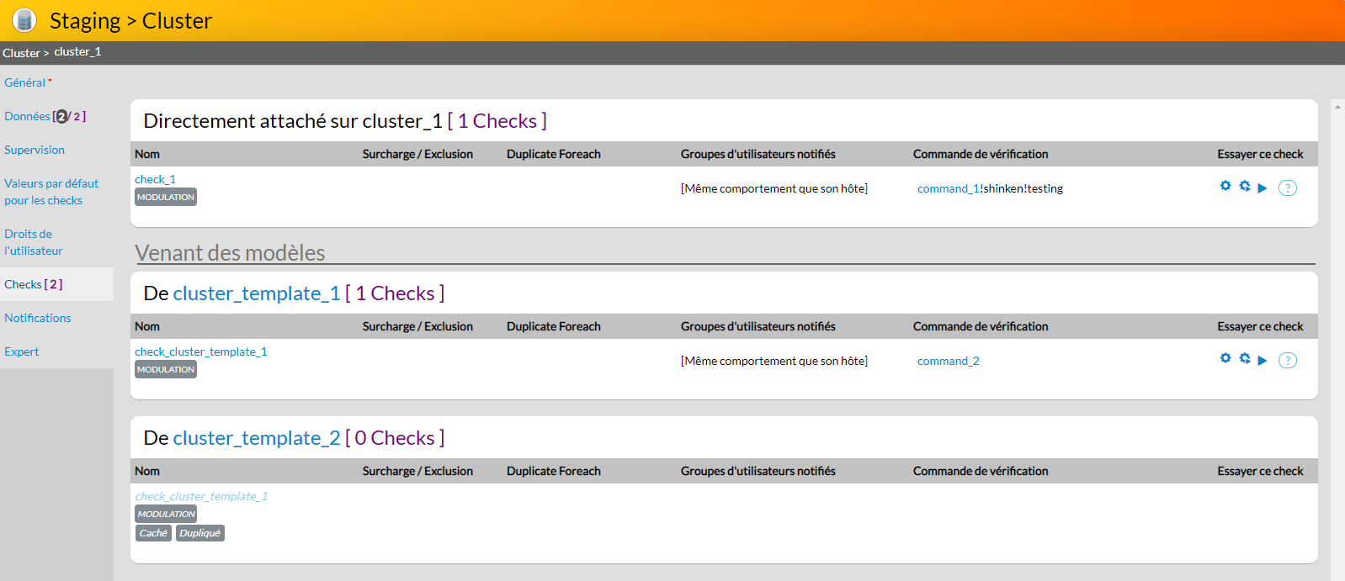
Task: Click the gear-with-play icon for check_1
Action: click(x=1244, y=186)
